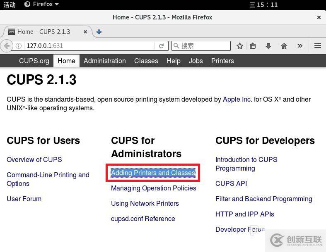Open Introduction to CUPS Programming link
The width and height of the screenshot is (326, 252).
[x=246, y=164]
